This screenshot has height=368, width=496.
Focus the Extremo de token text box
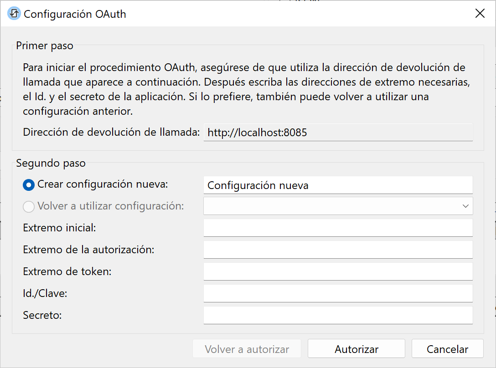(x=337, y=271)
